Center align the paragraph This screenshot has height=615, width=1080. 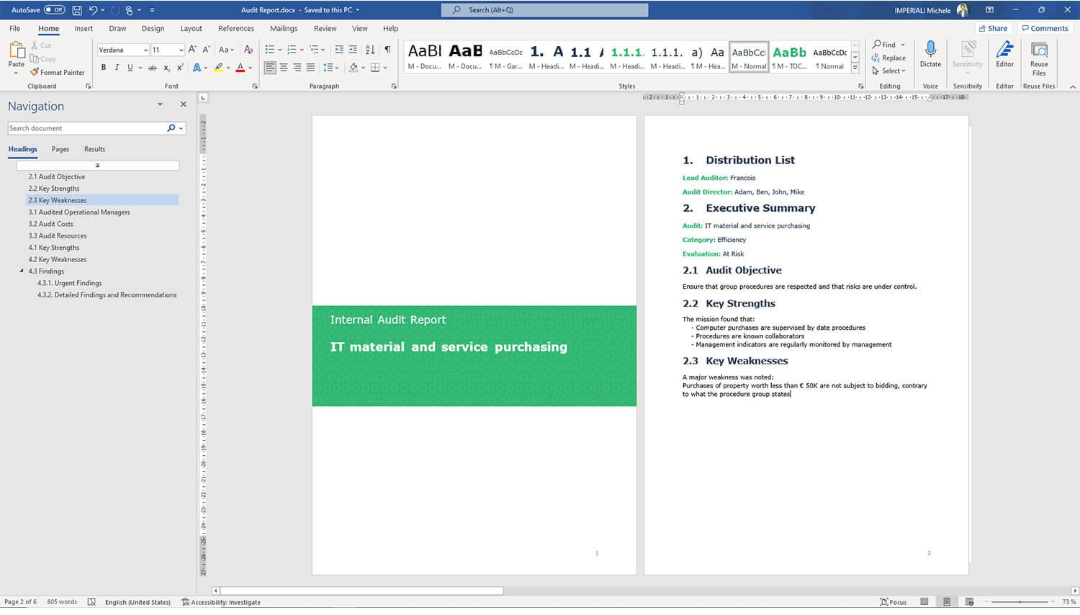(284, 68)
